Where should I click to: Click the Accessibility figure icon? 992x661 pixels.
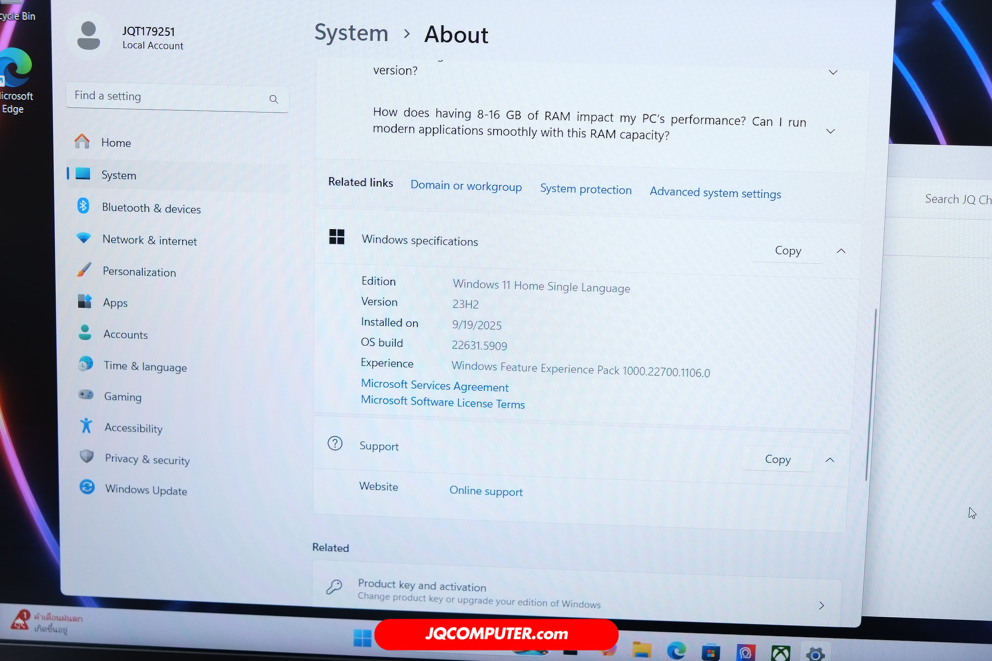coord(86,425)
